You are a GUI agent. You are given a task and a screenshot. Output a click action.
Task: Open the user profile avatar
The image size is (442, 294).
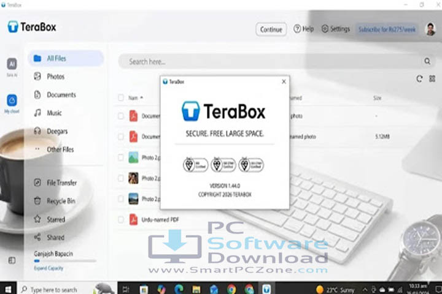click(430, 29)
